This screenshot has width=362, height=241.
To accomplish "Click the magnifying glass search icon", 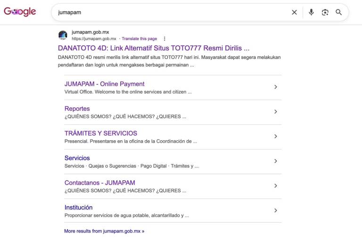I will (339, 12).
